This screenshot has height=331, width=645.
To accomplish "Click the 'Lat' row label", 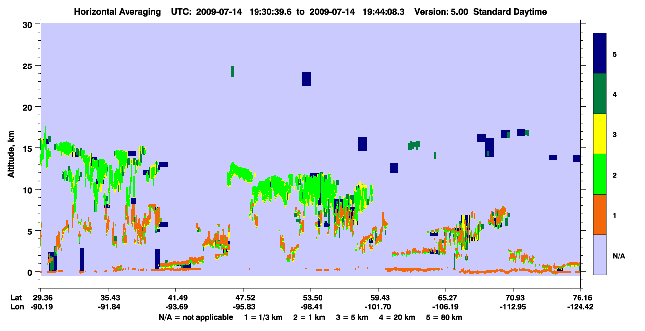I will click(16, 297).
